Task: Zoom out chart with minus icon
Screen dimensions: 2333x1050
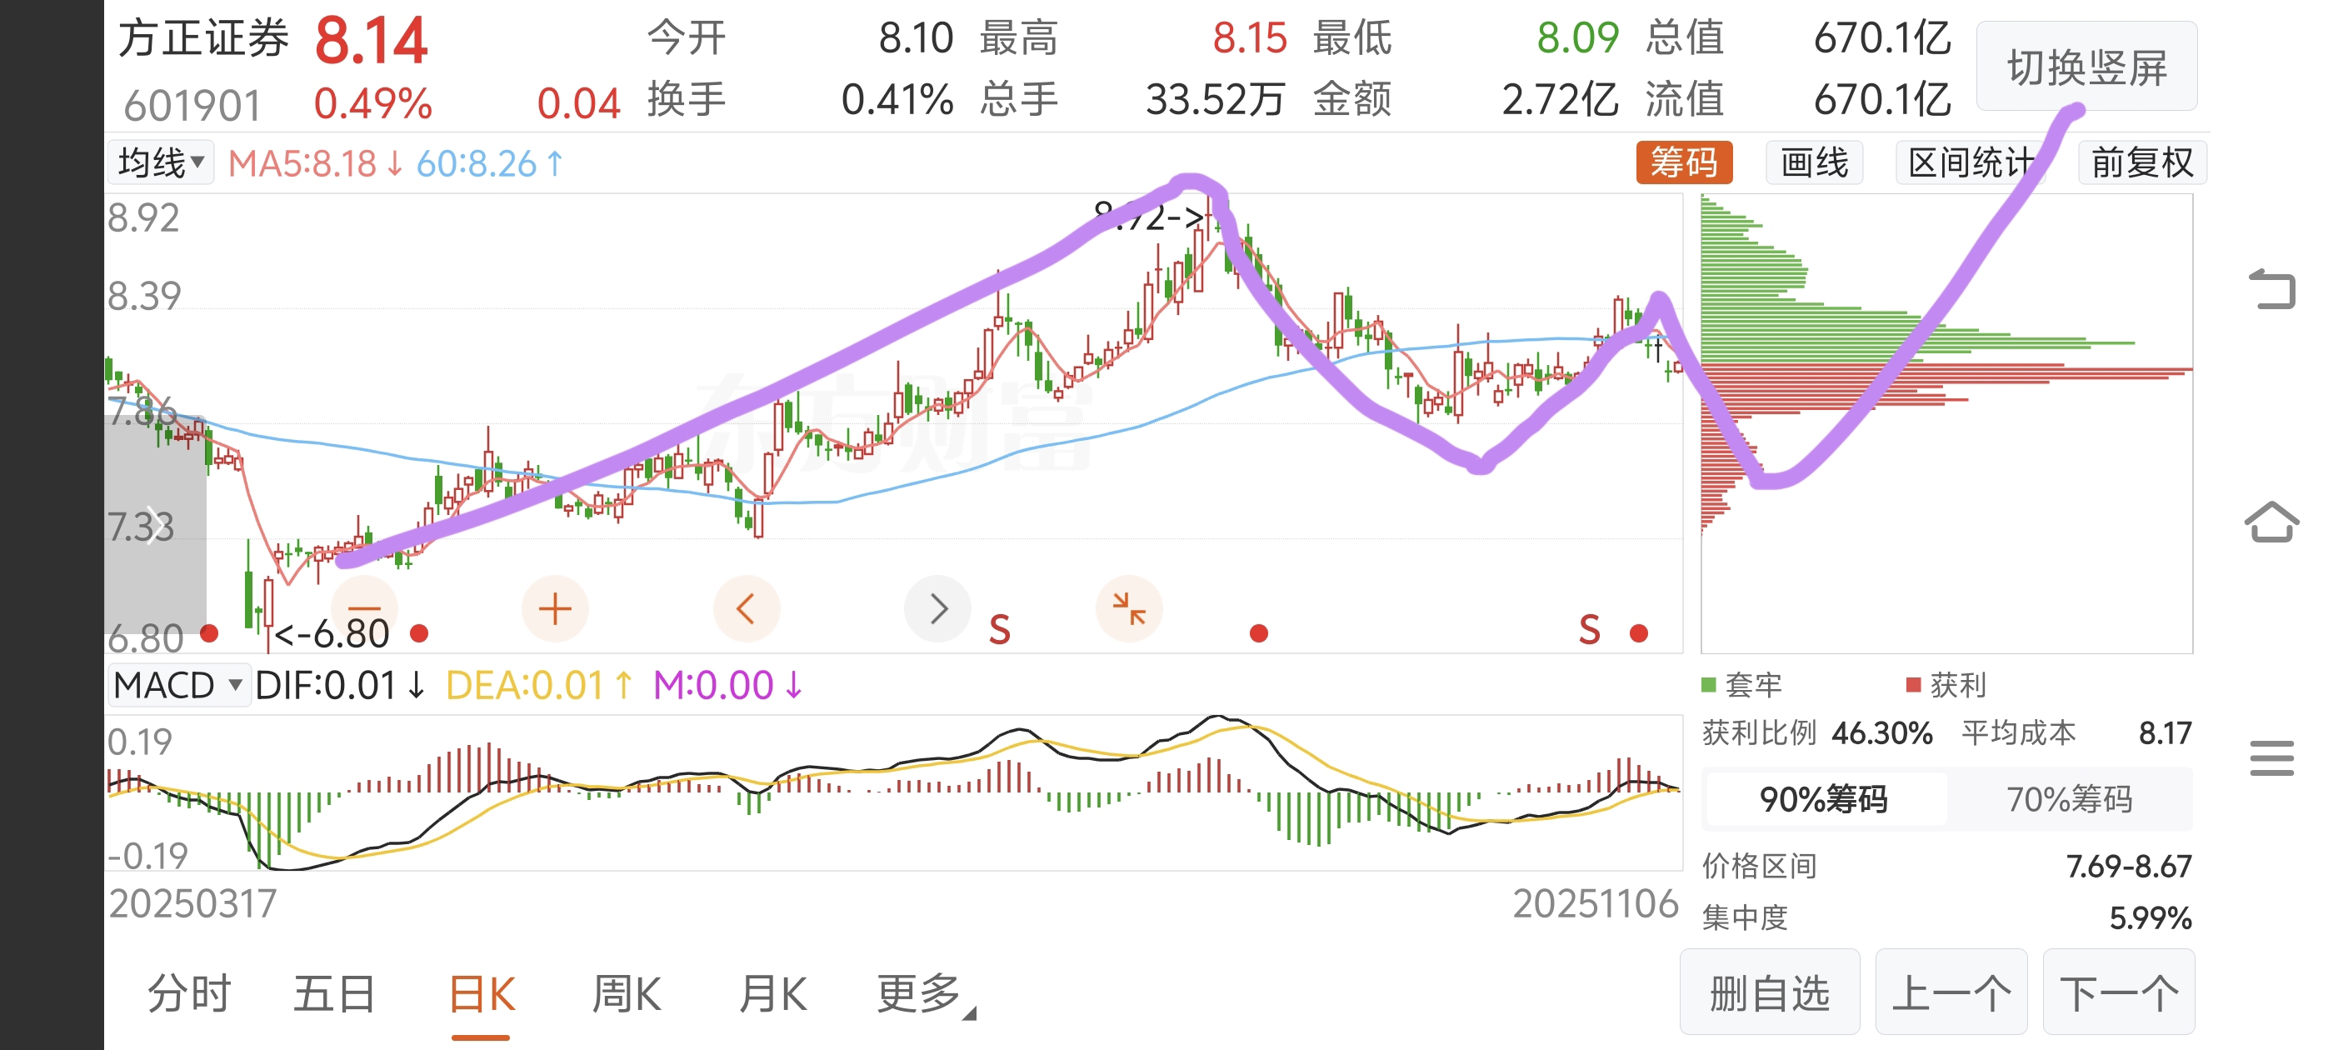Action: 364,609
